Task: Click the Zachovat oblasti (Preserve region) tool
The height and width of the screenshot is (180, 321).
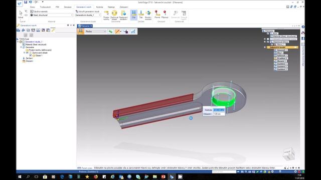Action: 114,15
